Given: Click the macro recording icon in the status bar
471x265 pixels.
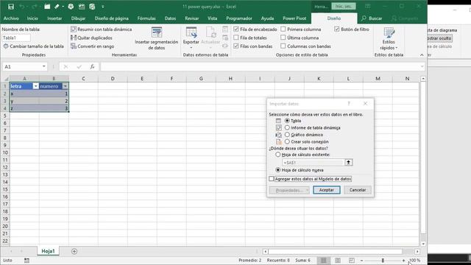Looking at the screenshot, I should pyautogui.click(x=26, y=261).
